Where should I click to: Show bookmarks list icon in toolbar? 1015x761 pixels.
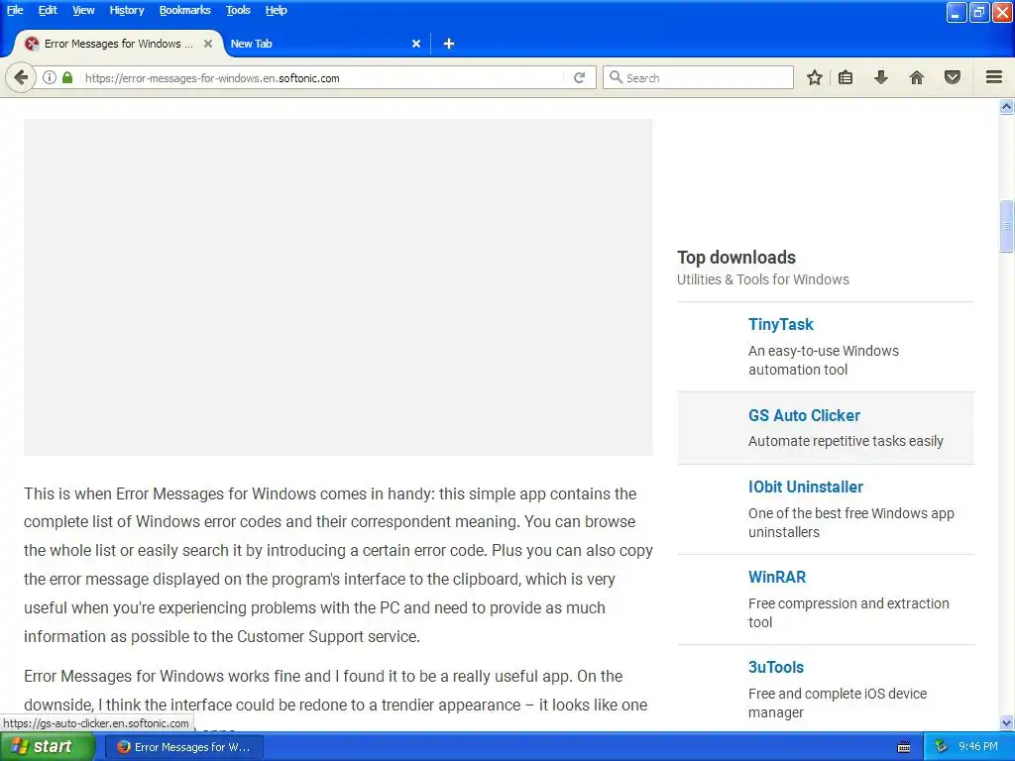coord(846,77)
